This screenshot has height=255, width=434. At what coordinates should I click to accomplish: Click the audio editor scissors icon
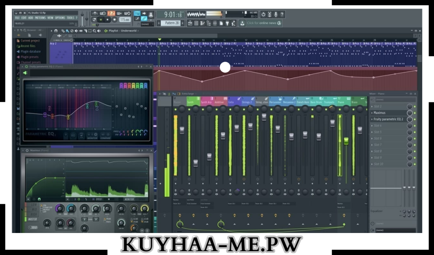(269, 14)
